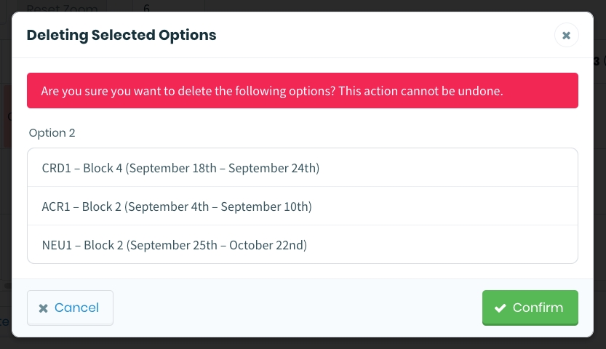This screenshot has width=606, height=349.
Task: Click the "Deleting Selected Options" title
Action: [x=121, y=35]
